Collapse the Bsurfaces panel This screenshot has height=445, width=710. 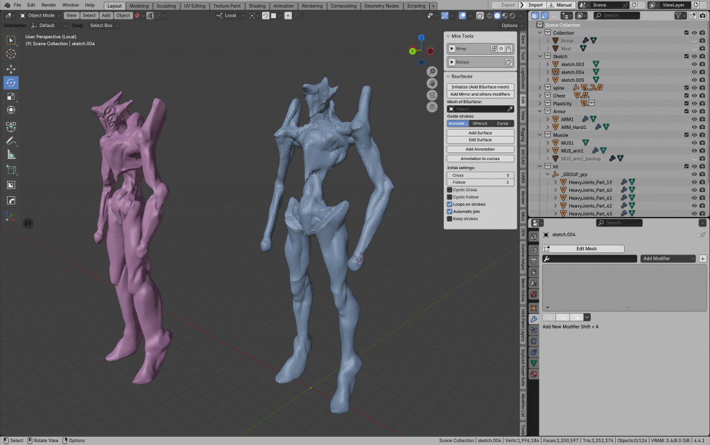[449, 76]
